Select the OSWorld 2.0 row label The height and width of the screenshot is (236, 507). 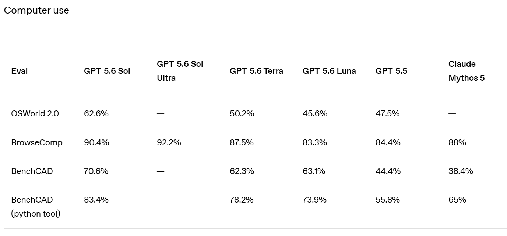pyautogui.click(x=35, y=114)
